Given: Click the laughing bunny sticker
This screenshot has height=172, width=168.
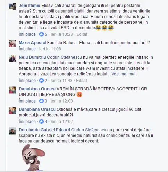Looking at the screenshot, I should [x=34, y=158].
